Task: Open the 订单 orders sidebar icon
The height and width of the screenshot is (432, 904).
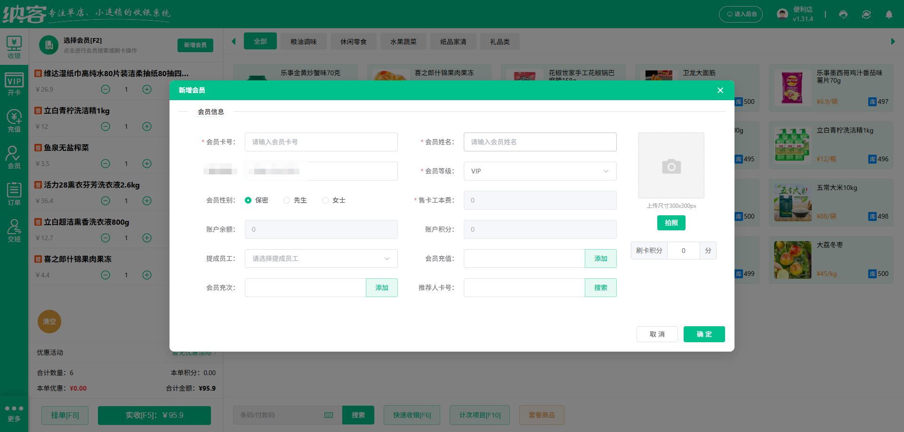Action: pos(14,194)
